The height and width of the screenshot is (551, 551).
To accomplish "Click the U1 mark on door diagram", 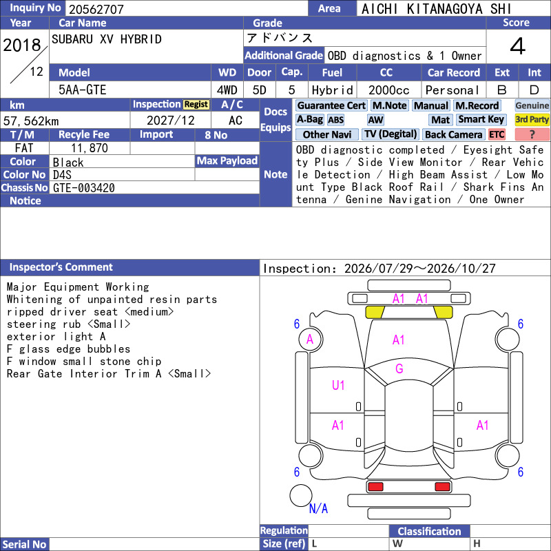I will tap(338, 386).
